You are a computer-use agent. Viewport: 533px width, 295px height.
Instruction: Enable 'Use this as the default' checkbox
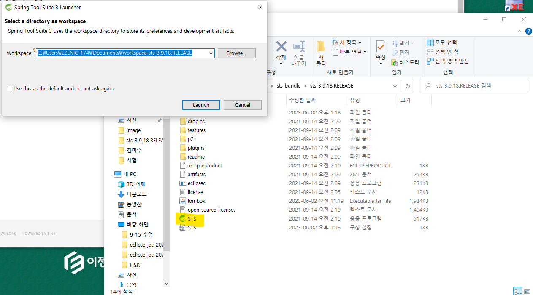10,89
